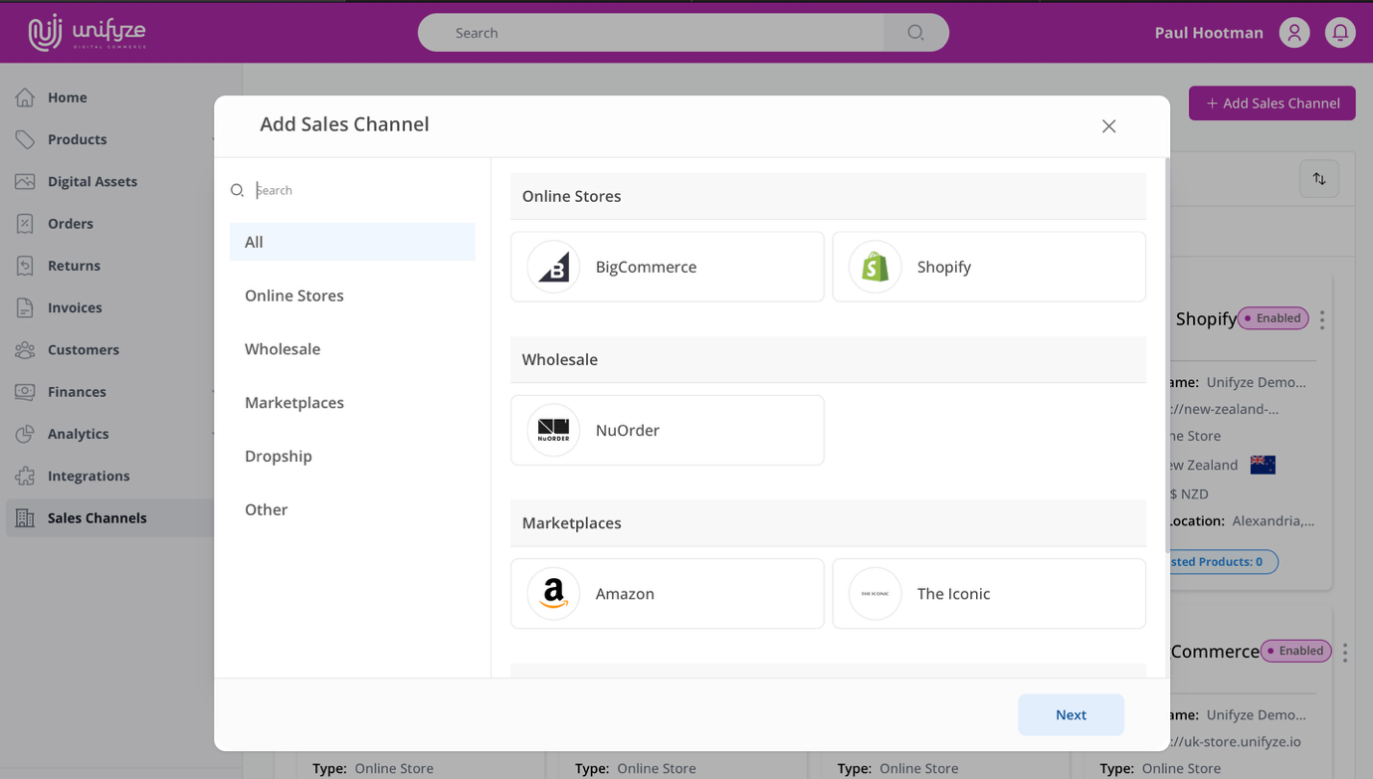Open the notifications bell

[x=1340, y=33]
